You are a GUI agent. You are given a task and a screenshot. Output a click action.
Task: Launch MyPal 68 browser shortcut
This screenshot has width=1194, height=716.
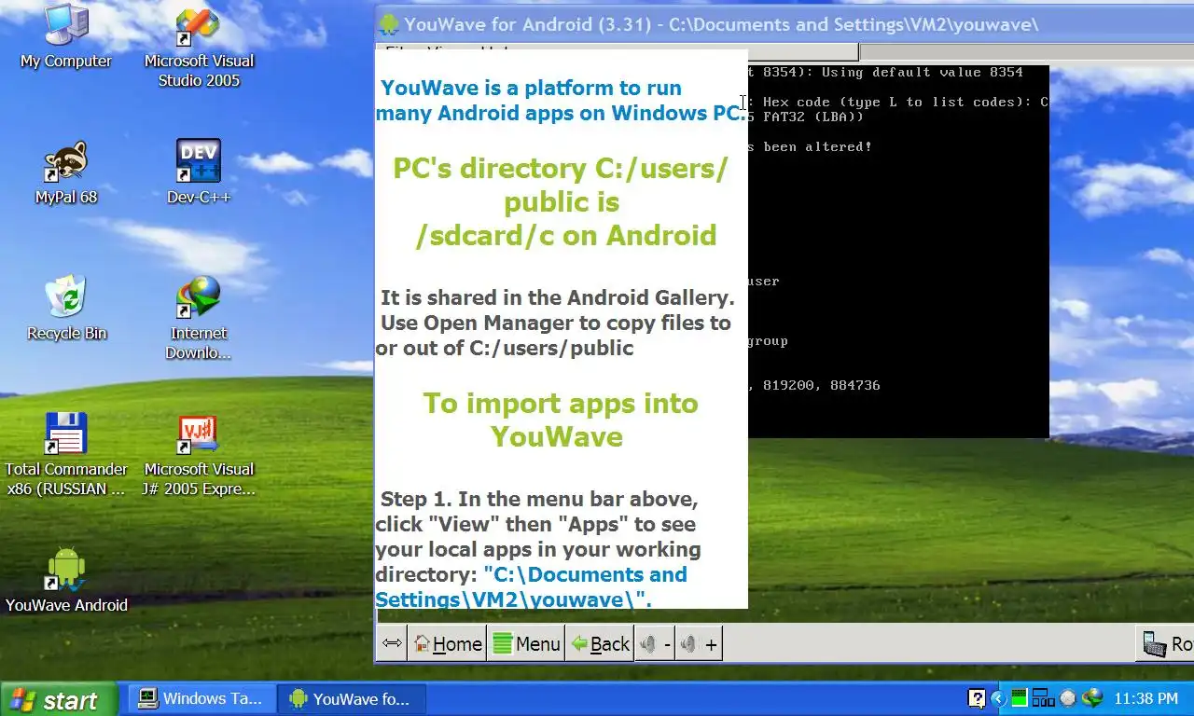click(x=65, y=173)
